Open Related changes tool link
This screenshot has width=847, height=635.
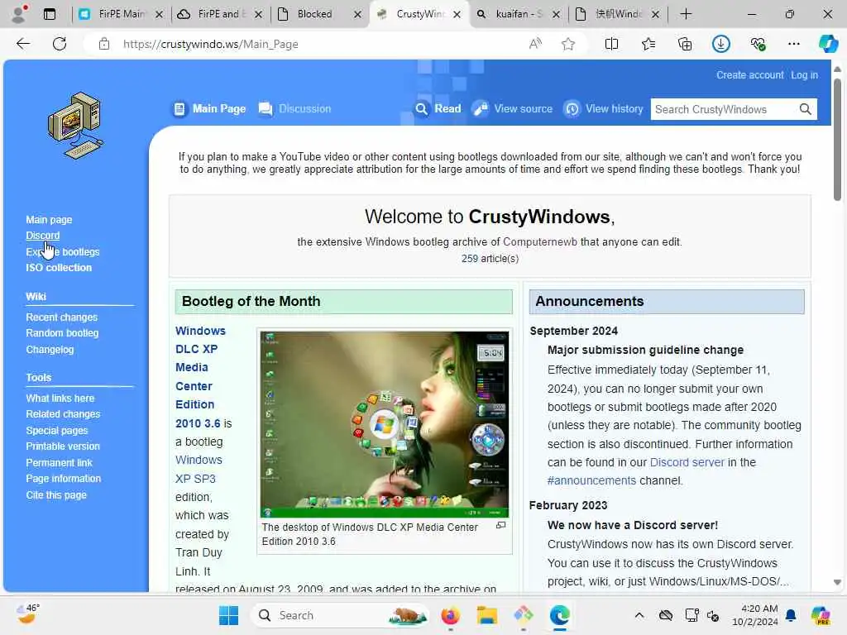[63, 414]
